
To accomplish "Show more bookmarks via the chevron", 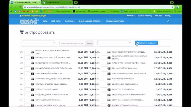I will (x=150, y=11).
